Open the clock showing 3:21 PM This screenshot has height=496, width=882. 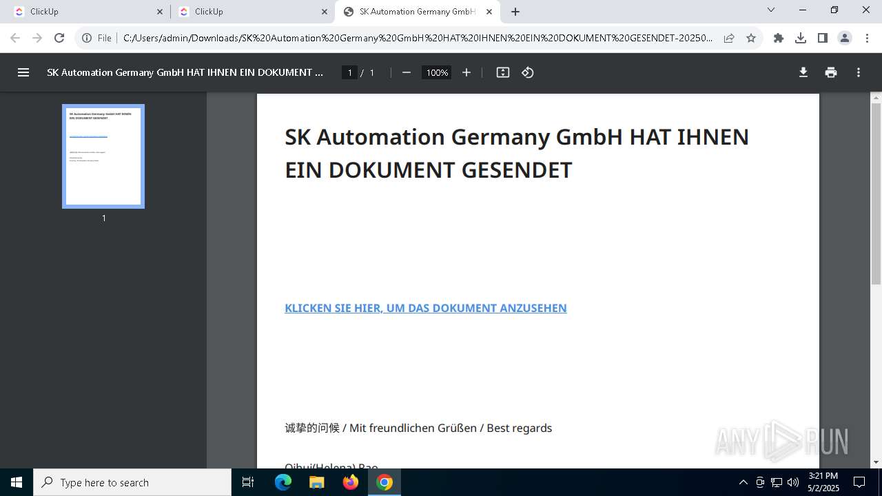pyautogui.click(x=823, y=482)
